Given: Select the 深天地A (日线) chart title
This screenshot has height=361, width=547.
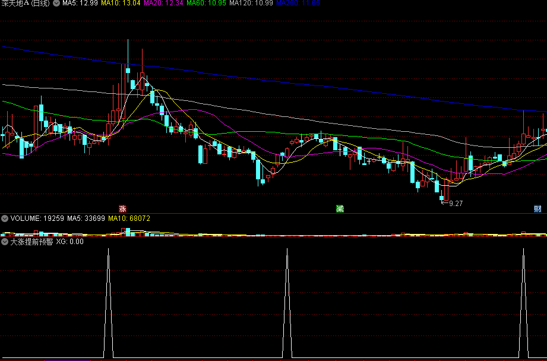Looking at the screenshot, I should tap(25, 3).
